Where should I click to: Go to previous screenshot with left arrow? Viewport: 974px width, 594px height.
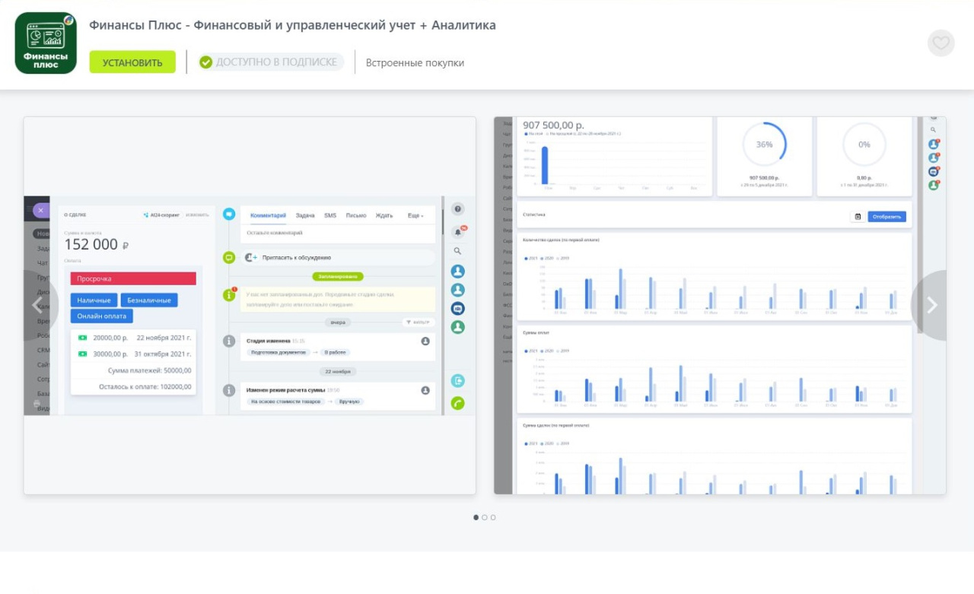[x=37, y=305]
